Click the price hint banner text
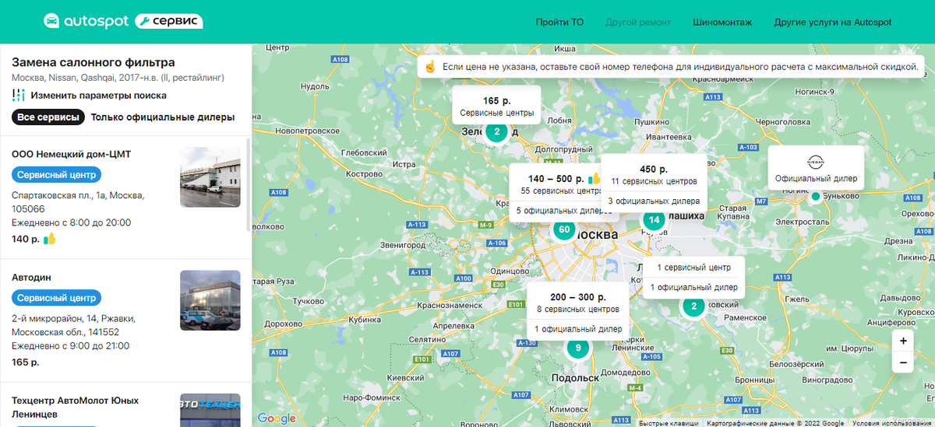Screen dimensions: 935x427 680,67
